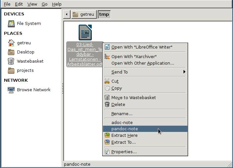This screenshot has height=168, width=233.
Task: Open the Wastebasket icon in sidebar
Action: click(x=11, y=61)
